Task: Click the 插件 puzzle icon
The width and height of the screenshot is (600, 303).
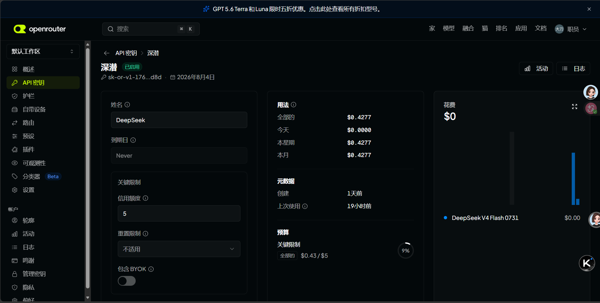Action: pyautogui.click(x=15, y=150)
